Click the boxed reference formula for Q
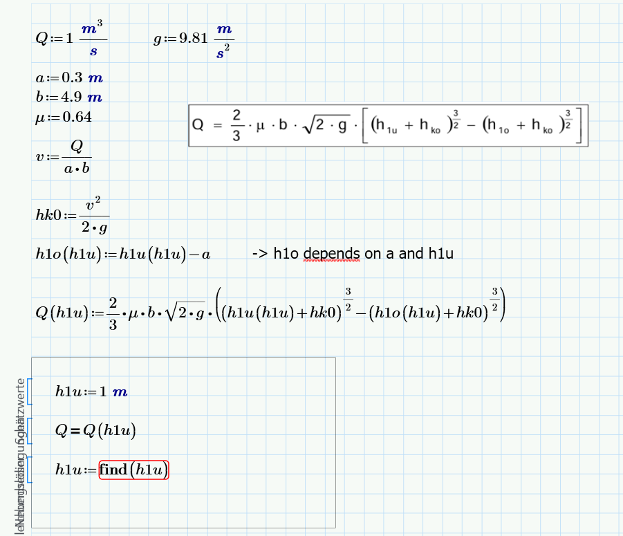This screenshot has height=536, width=623. click(387, 125)
